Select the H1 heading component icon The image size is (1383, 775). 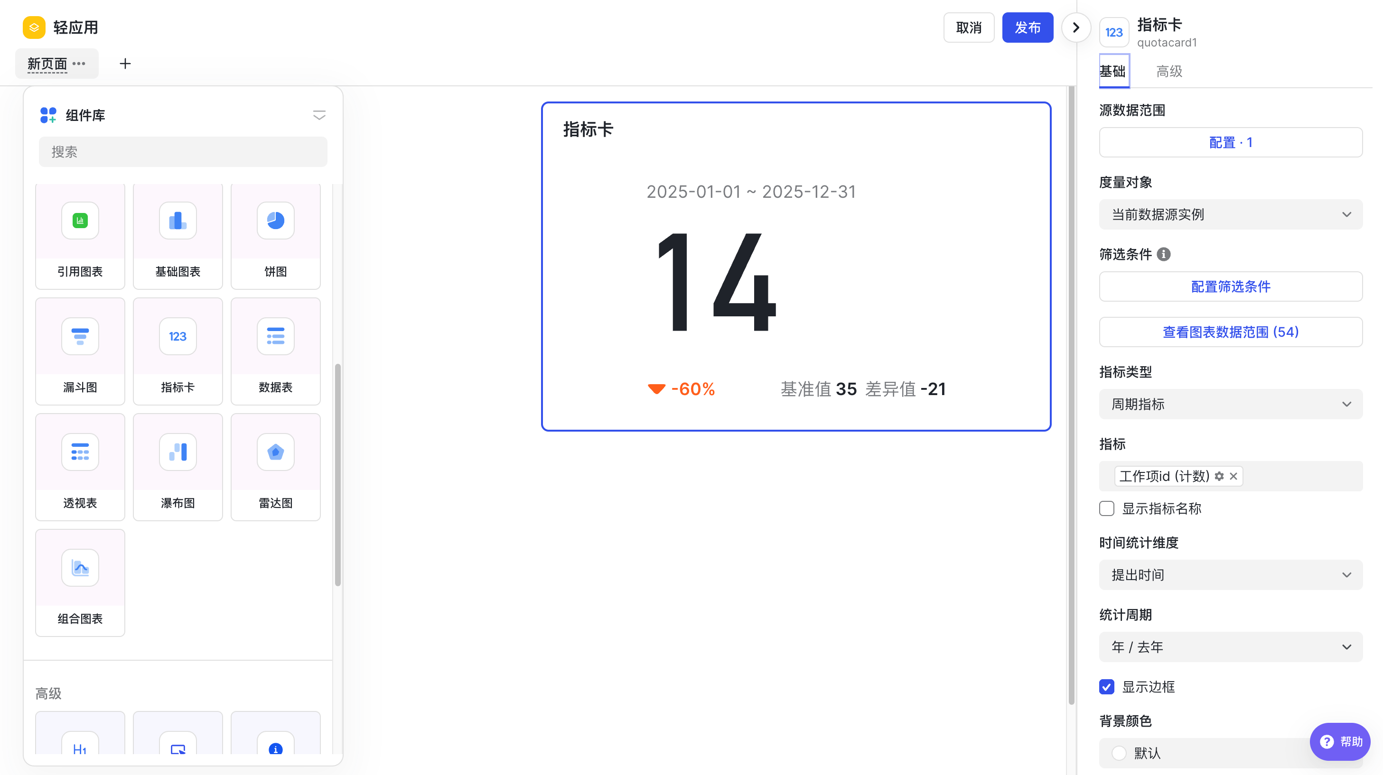click(80, 744)
